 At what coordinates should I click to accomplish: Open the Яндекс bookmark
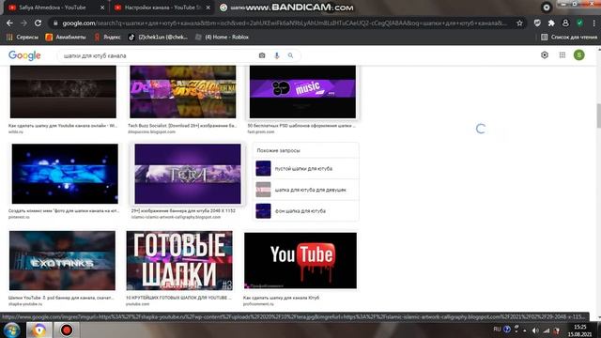pos(107,38)
